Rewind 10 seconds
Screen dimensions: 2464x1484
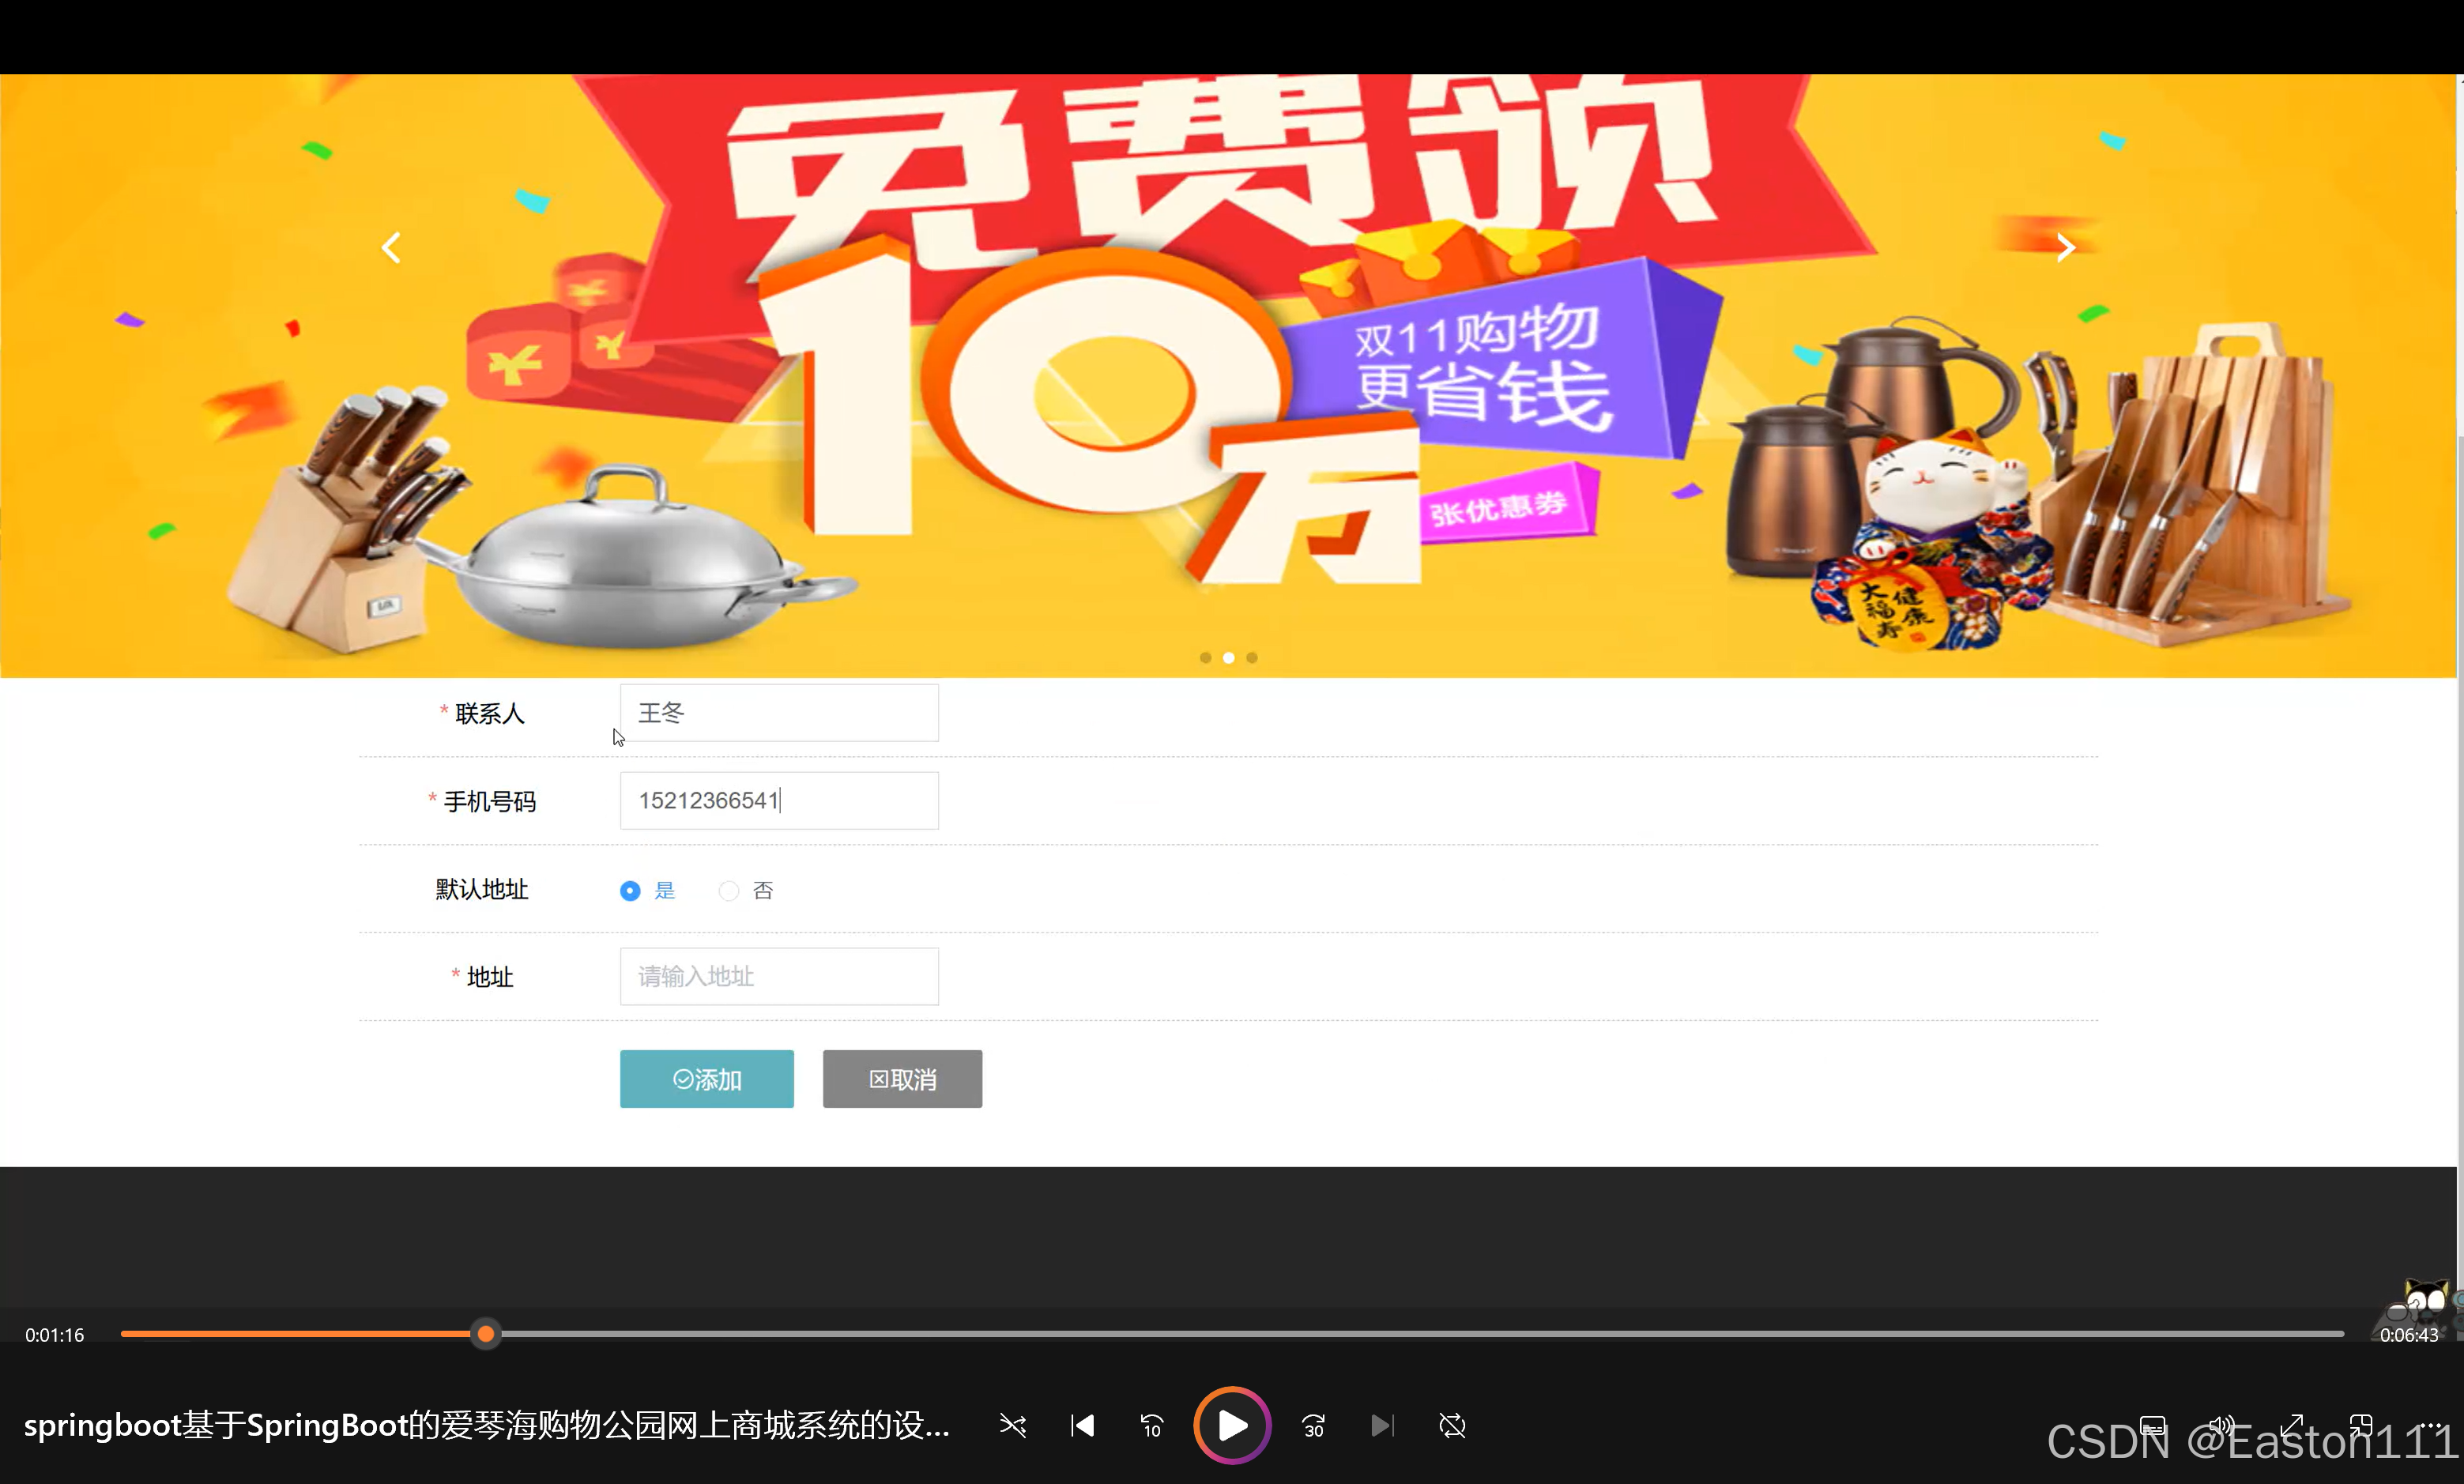coord(1152,1425)
